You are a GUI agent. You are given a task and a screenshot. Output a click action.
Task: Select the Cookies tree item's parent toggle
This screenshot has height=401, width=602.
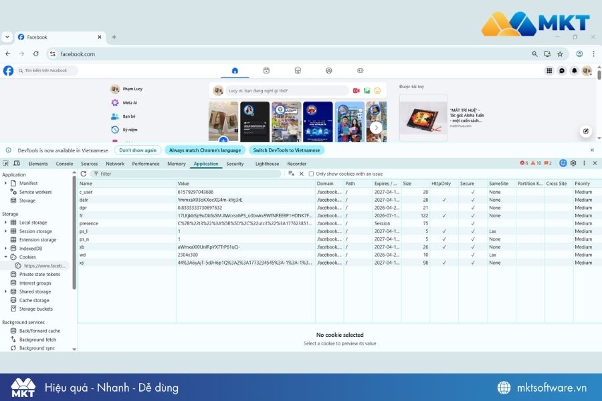[6, 257]
